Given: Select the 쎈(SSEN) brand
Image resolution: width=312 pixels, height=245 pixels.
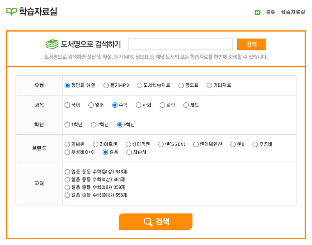Looking at the screenshot, I should 161,144.
